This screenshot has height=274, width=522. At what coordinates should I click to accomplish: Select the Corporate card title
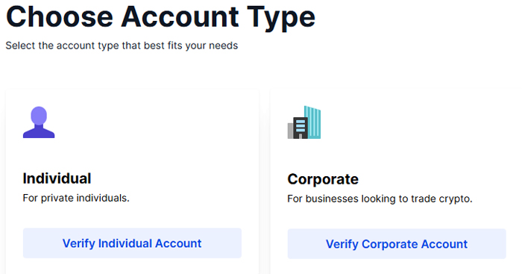coord(323,179)
